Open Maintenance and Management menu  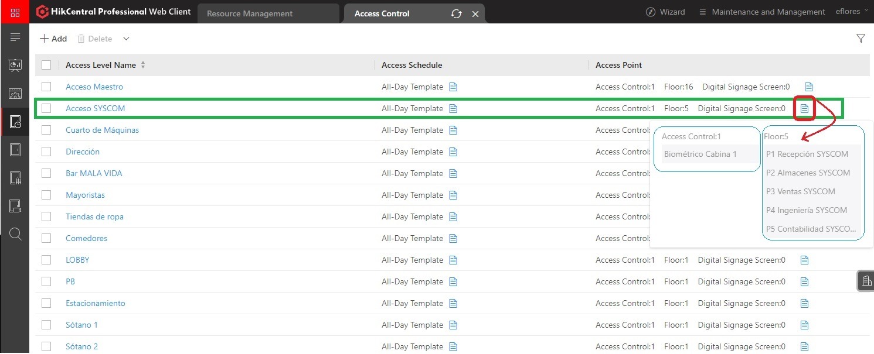point(762,12)
